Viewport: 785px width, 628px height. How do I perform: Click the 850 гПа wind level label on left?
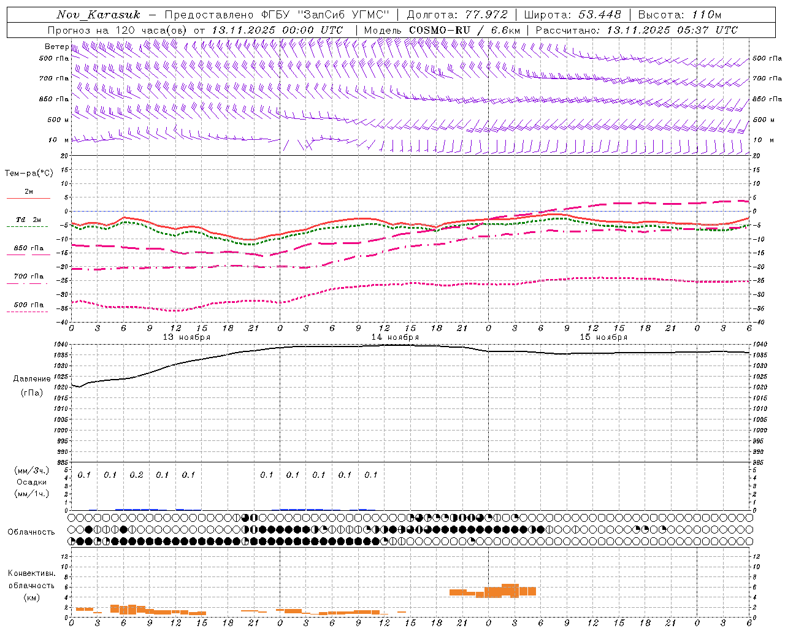54,99
